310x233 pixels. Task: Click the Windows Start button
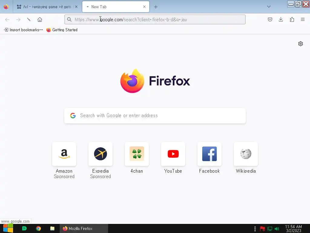(x=8, y=228)
